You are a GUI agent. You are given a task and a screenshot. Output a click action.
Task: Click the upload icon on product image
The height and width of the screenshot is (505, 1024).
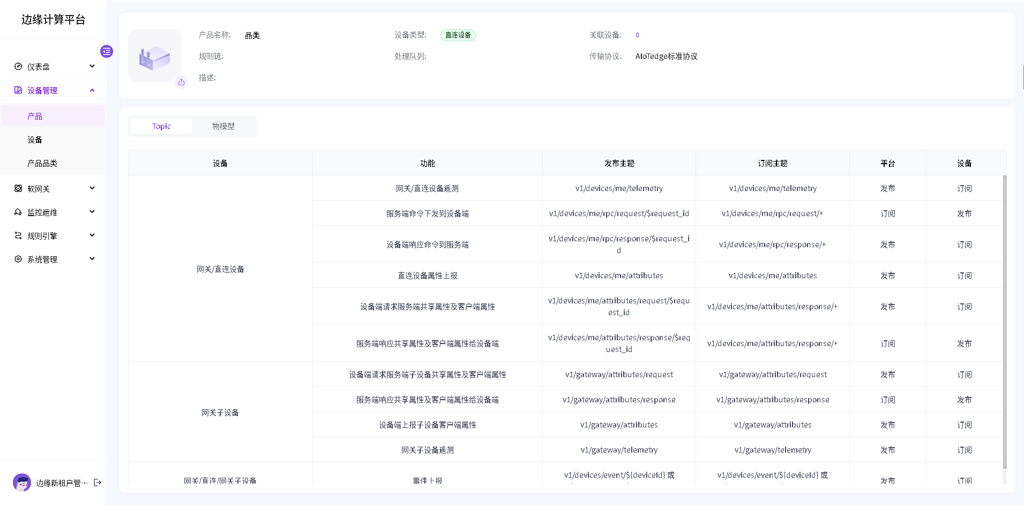point(182,82)
